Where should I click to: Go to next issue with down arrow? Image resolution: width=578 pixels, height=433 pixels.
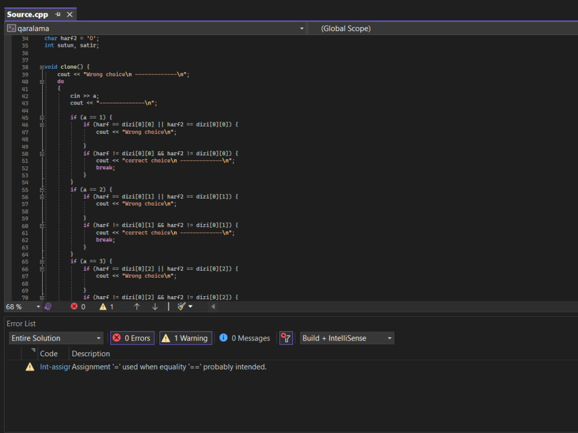(155, 307)
